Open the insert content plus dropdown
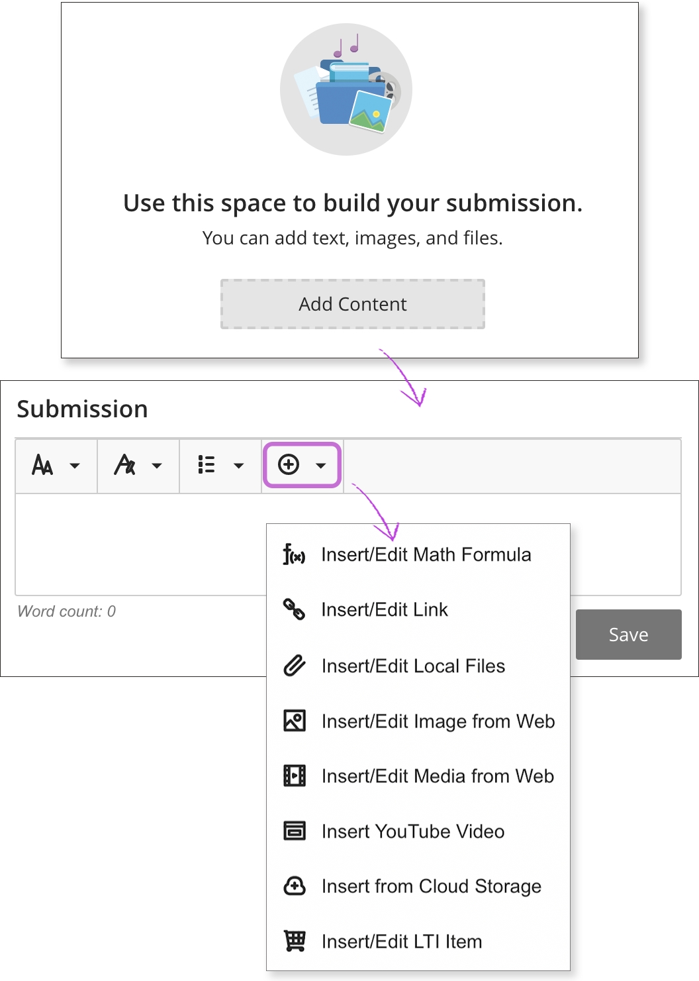 coord(303,465)
